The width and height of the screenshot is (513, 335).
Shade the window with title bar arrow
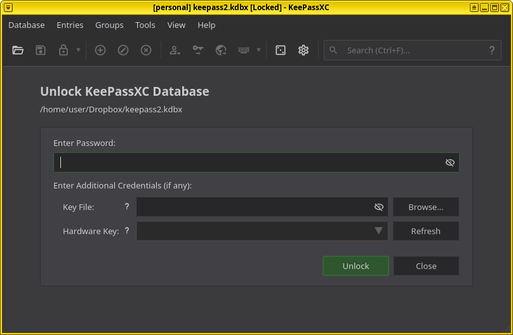(x=474, y=7)
